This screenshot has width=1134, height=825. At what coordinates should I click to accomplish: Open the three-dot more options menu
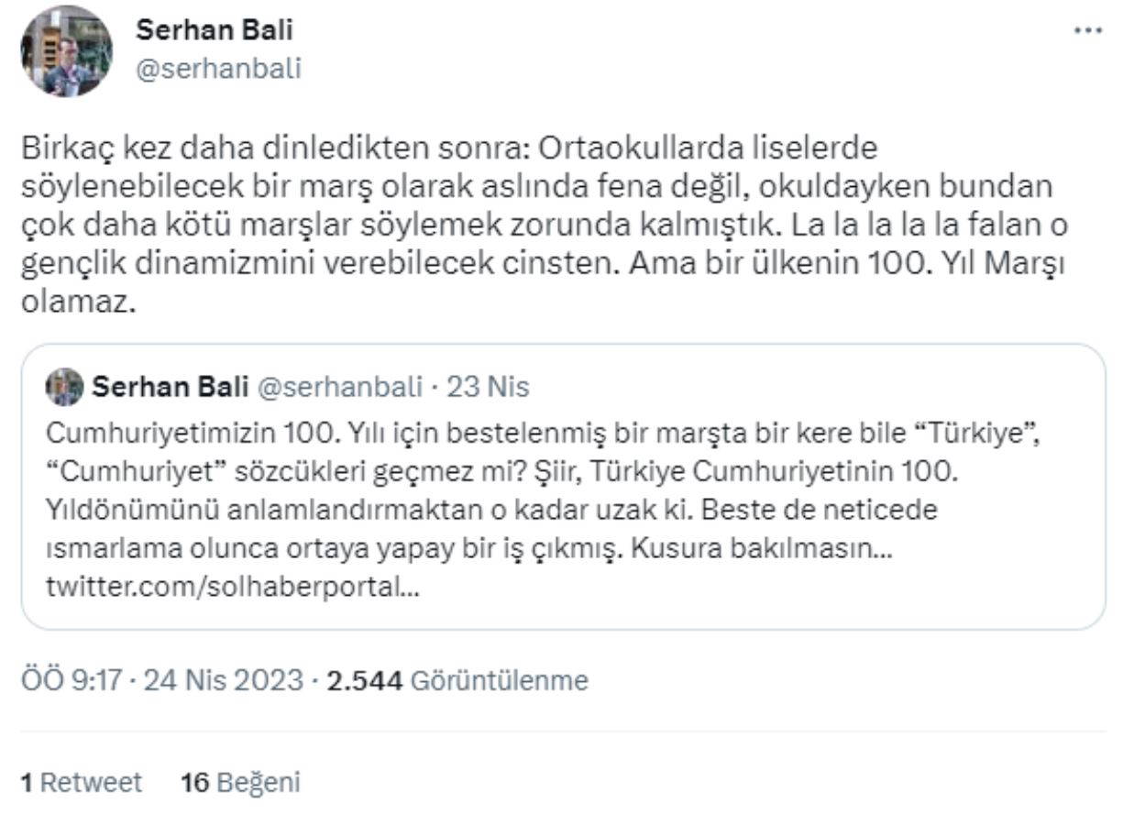(1087, 30)
